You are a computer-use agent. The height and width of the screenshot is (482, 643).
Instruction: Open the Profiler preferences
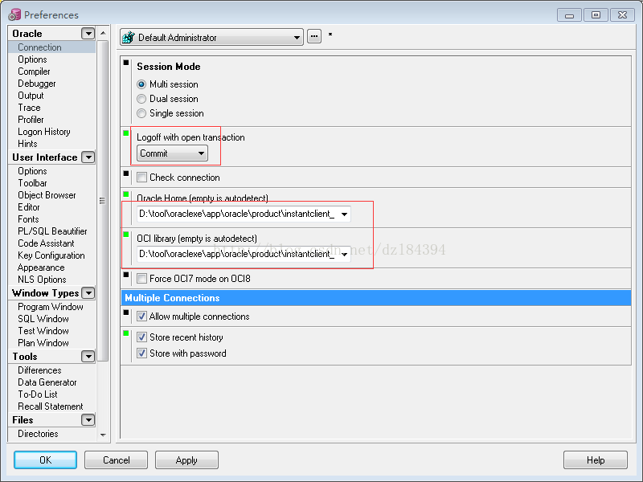31,120
